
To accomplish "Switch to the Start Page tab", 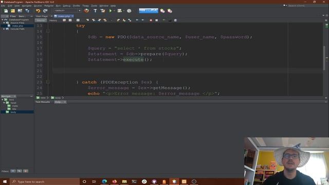I will [42, 16].
